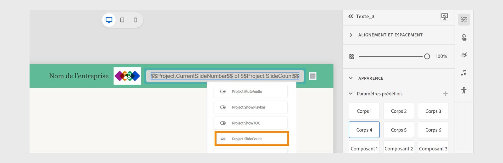This screenshot has width=503, height=163.
Task: Click toggle icon beside Project.ShowPlaybar
Action: click(x=223, y=107)
